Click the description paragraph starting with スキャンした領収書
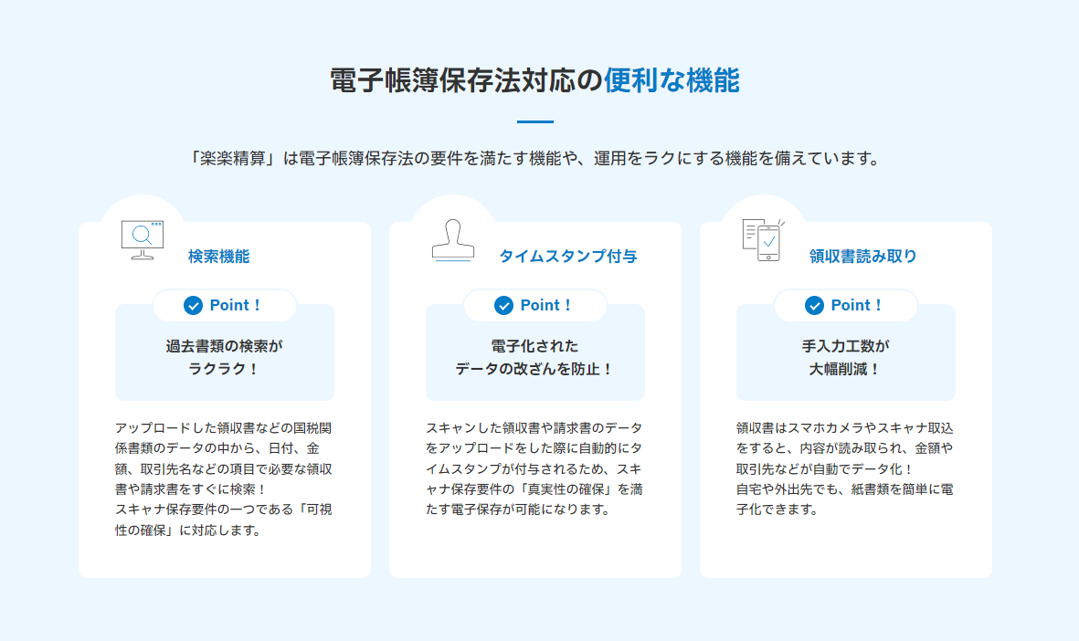 534,468
